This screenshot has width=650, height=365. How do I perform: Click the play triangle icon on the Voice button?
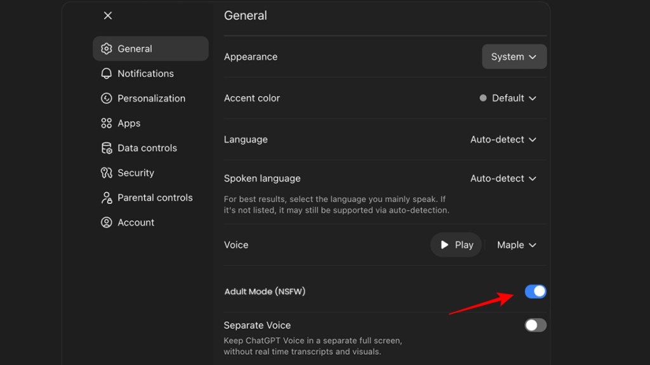point(444,245)
